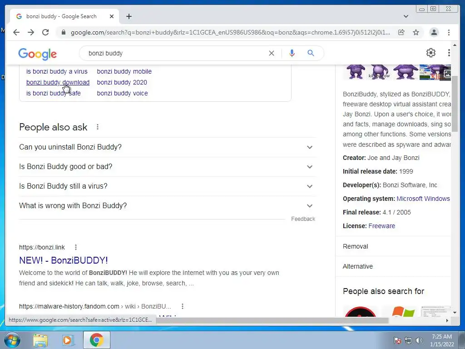Click the horizontal scrollbar right arrow

pyautogui.click(x=447, y=320)
